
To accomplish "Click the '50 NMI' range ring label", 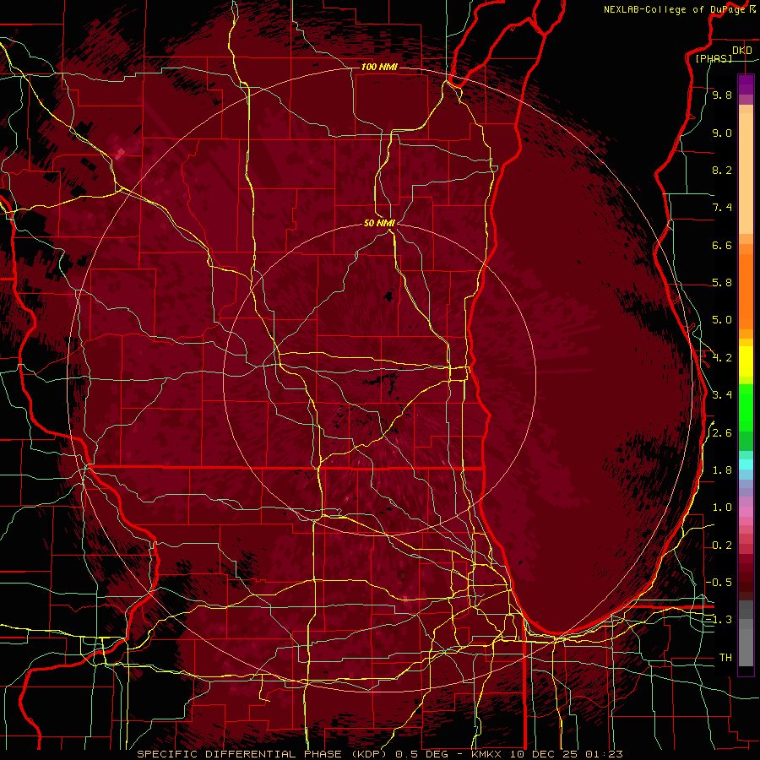I will tap(379, 223).
